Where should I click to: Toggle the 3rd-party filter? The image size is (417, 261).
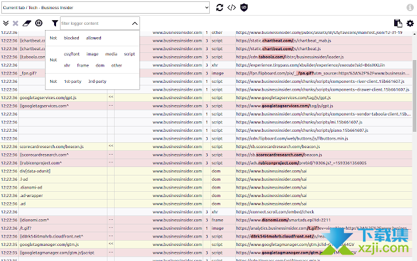(97, 82)
